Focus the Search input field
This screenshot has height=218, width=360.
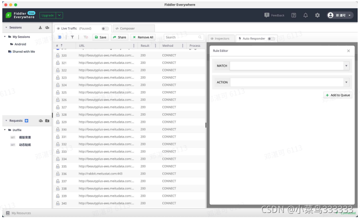coord(181,37)
